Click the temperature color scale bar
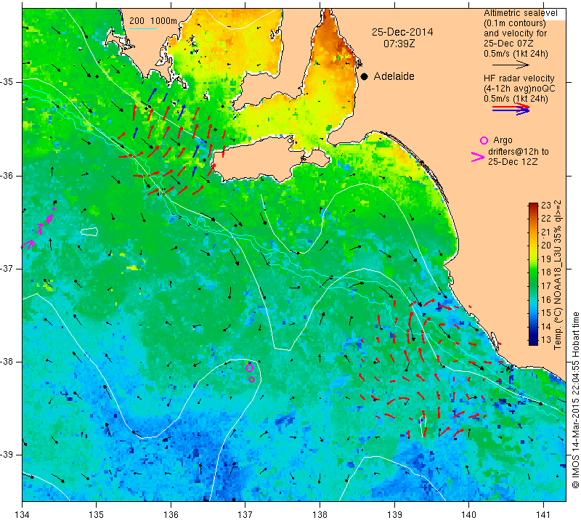 pos(533,274)
